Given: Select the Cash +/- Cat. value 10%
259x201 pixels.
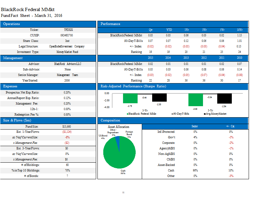Looking at the screenshot, I should click(231, 170).
